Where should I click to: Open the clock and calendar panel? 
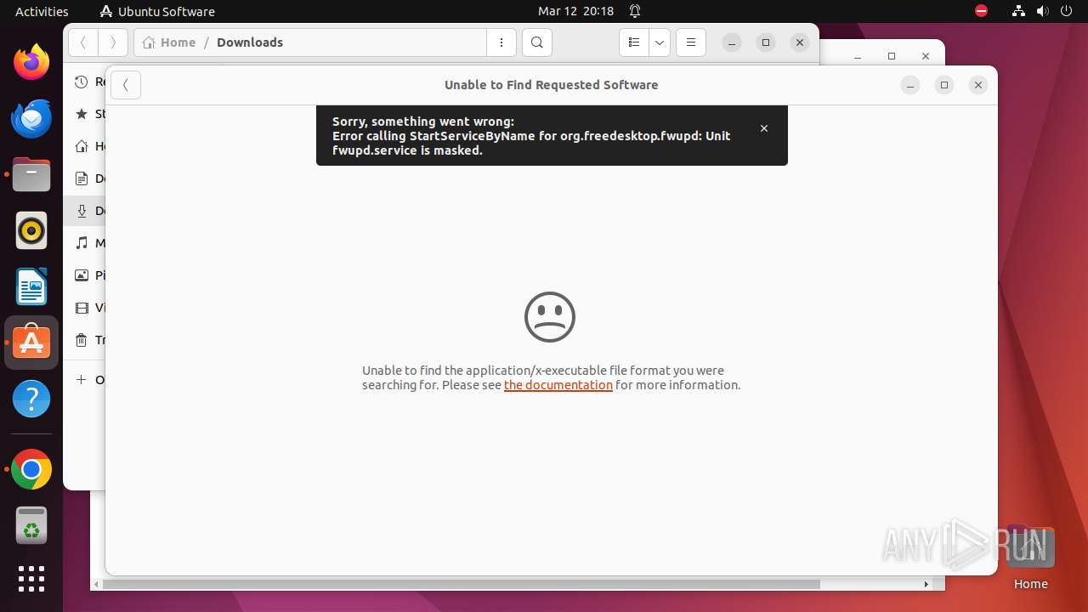point(575,11)
